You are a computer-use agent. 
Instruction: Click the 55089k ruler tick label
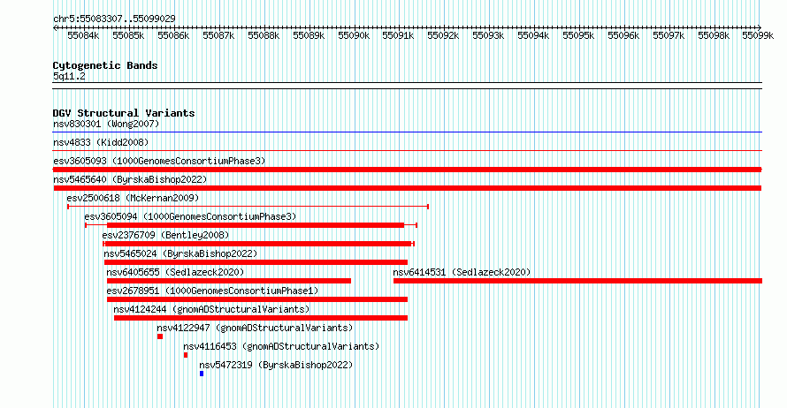click(309, 35)
